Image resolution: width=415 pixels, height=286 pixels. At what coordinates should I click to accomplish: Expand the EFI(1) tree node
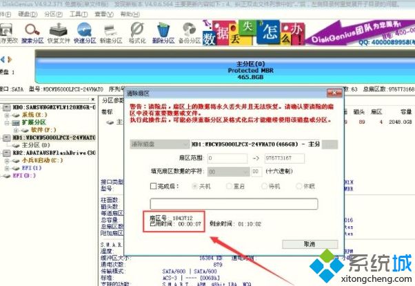[7, 168]
